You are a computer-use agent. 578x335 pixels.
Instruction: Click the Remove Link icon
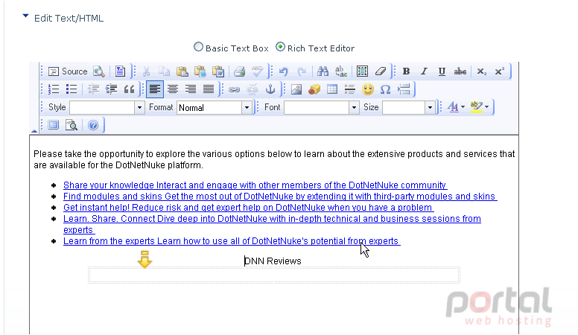click(253, 89)
